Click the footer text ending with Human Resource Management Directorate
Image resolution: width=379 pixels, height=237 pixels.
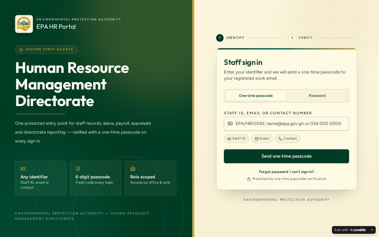[82, 216]
